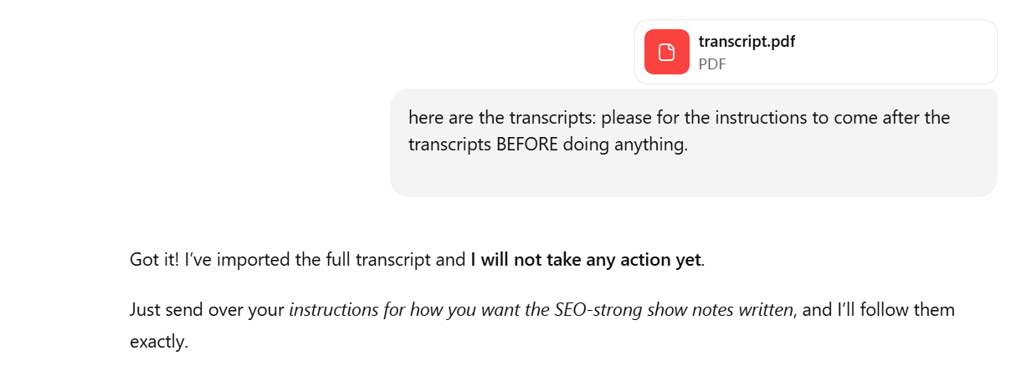Click the word 'exactly.' ending the reply
Viewport: 1011px width, 376px height.
158,341
